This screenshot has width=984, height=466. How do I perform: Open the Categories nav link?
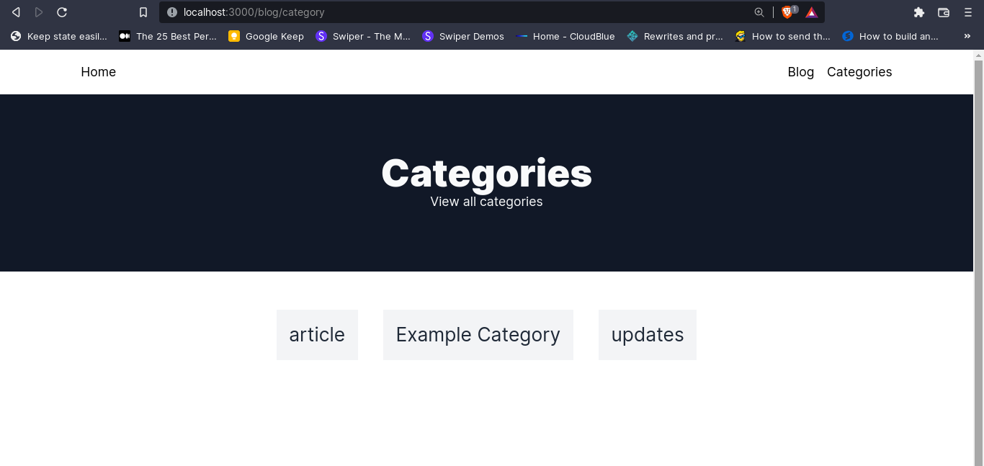[859, 72]
